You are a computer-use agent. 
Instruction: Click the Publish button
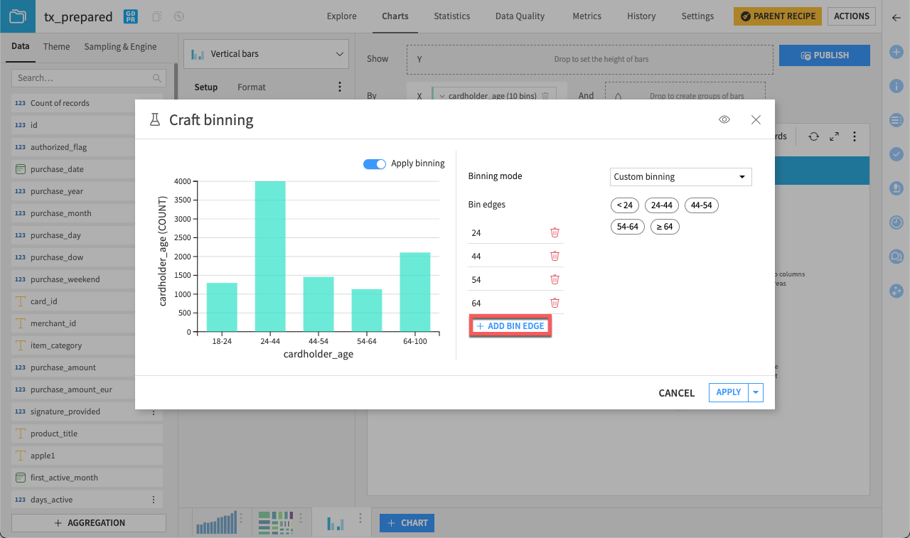pos(825,55)
